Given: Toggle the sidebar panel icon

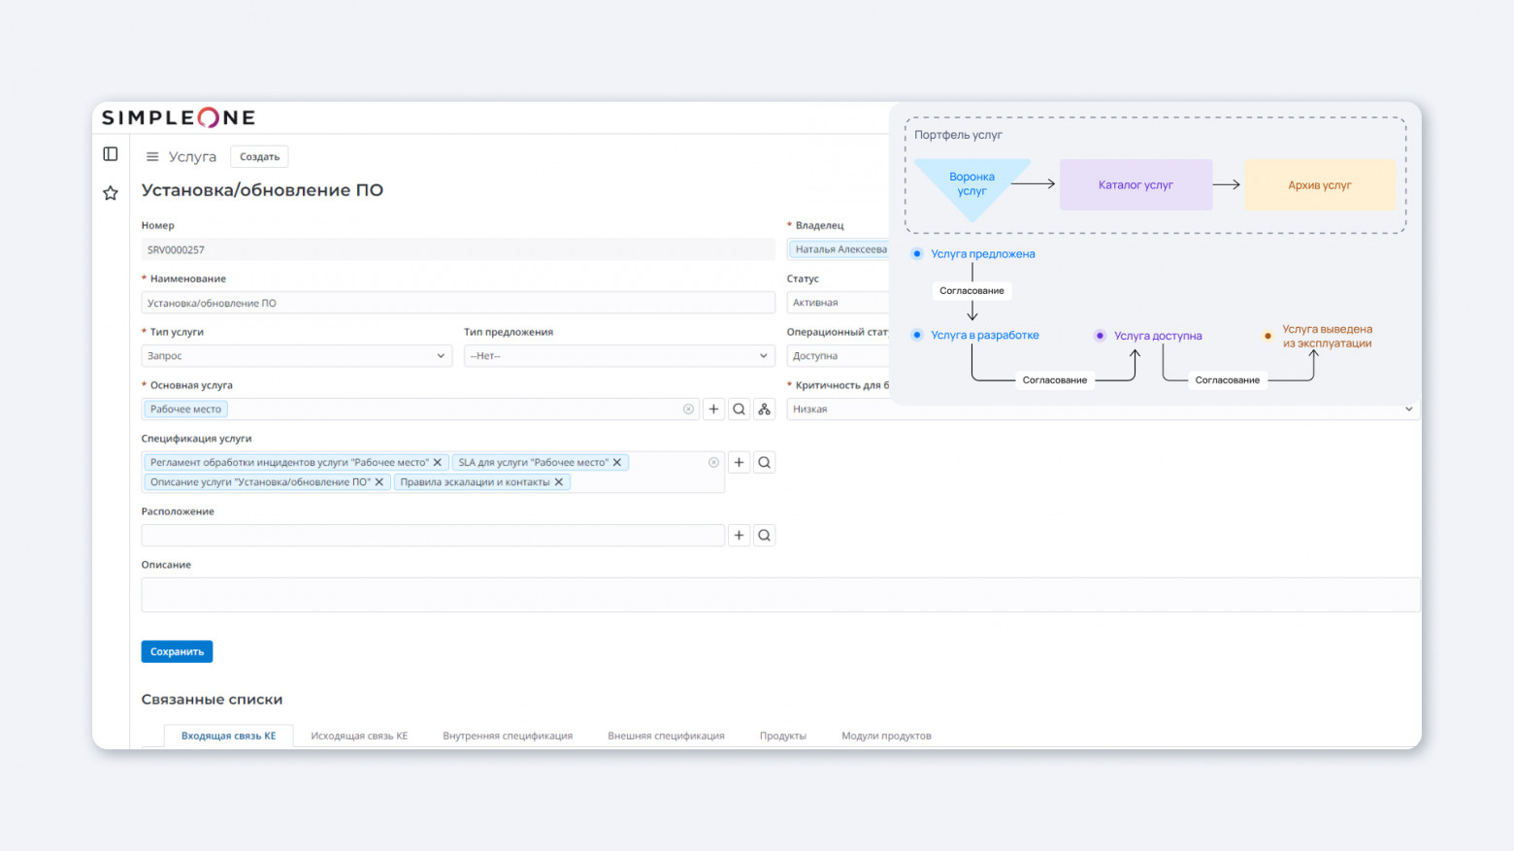Looking at the screenshot, I should 111,154.
